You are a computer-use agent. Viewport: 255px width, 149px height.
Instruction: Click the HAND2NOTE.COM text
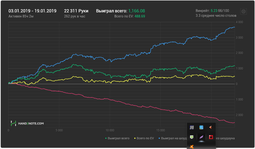tap(31, 123)
